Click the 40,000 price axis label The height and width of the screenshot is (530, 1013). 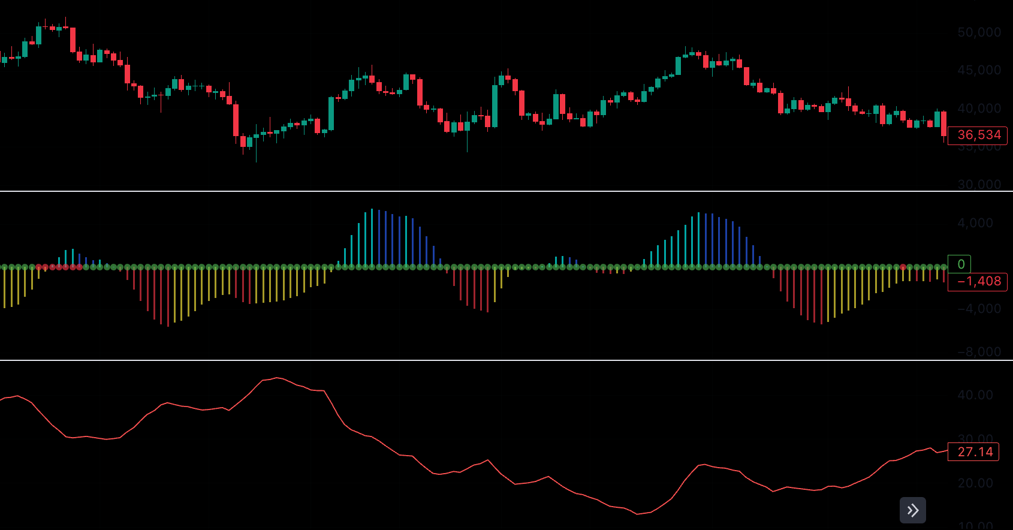click(979, 109)
